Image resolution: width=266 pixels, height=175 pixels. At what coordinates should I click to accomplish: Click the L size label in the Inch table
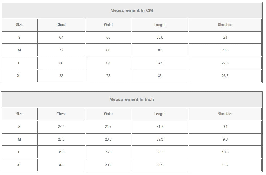pos(19,152)
